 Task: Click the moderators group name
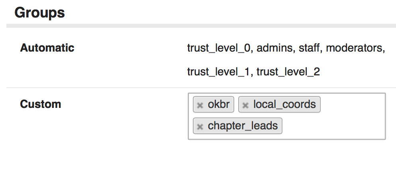pos(355,48)
